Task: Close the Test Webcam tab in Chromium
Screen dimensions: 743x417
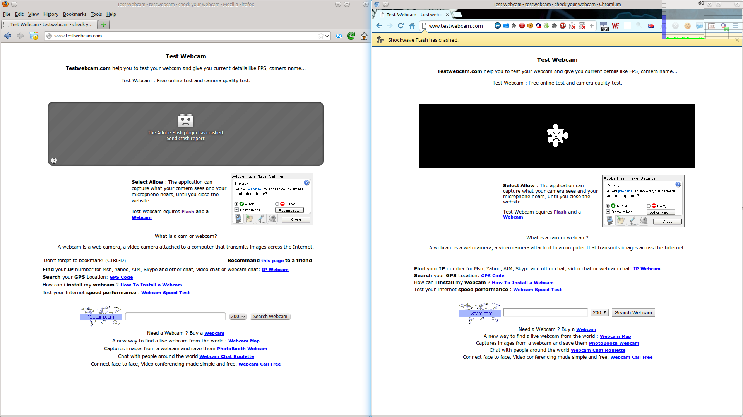Action: pyautogui.click(x=447, y=15)
